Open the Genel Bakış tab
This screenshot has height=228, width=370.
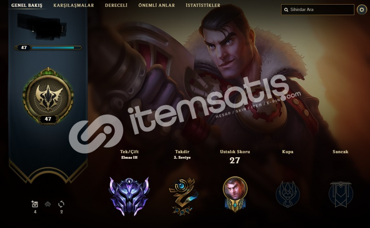pyautogui.click(x=27, y=5)
